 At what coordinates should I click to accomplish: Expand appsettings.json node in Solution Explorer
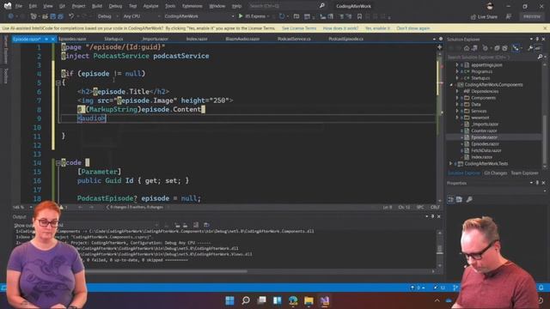(x=457, y=65)
